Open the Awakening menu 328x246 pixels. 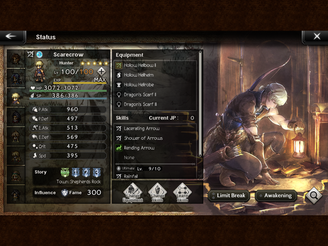tap(276, 196)
